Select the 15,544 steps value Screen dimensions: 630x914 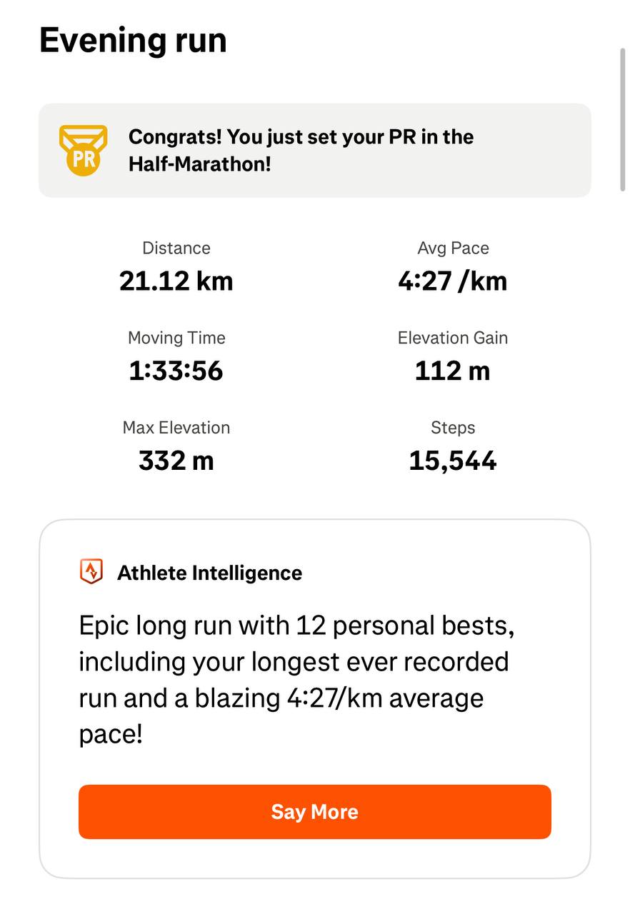453,461
